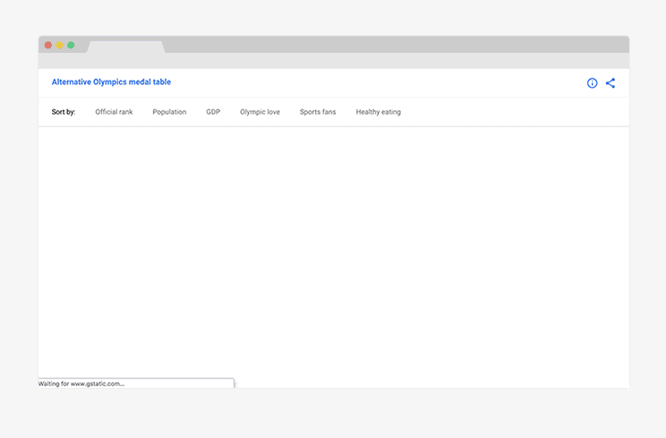Screen dimensions: 666x438
Task: Minimize window using yellow circle button
Action: point(60,45)
